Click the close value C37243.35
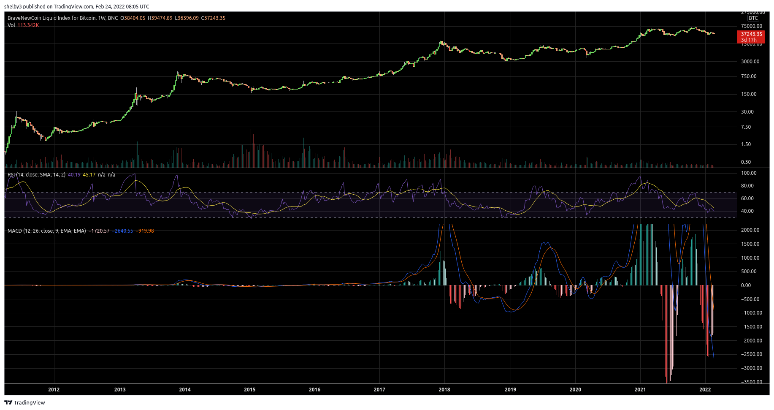This screenshot has width=774, height=410. point(213,18)
